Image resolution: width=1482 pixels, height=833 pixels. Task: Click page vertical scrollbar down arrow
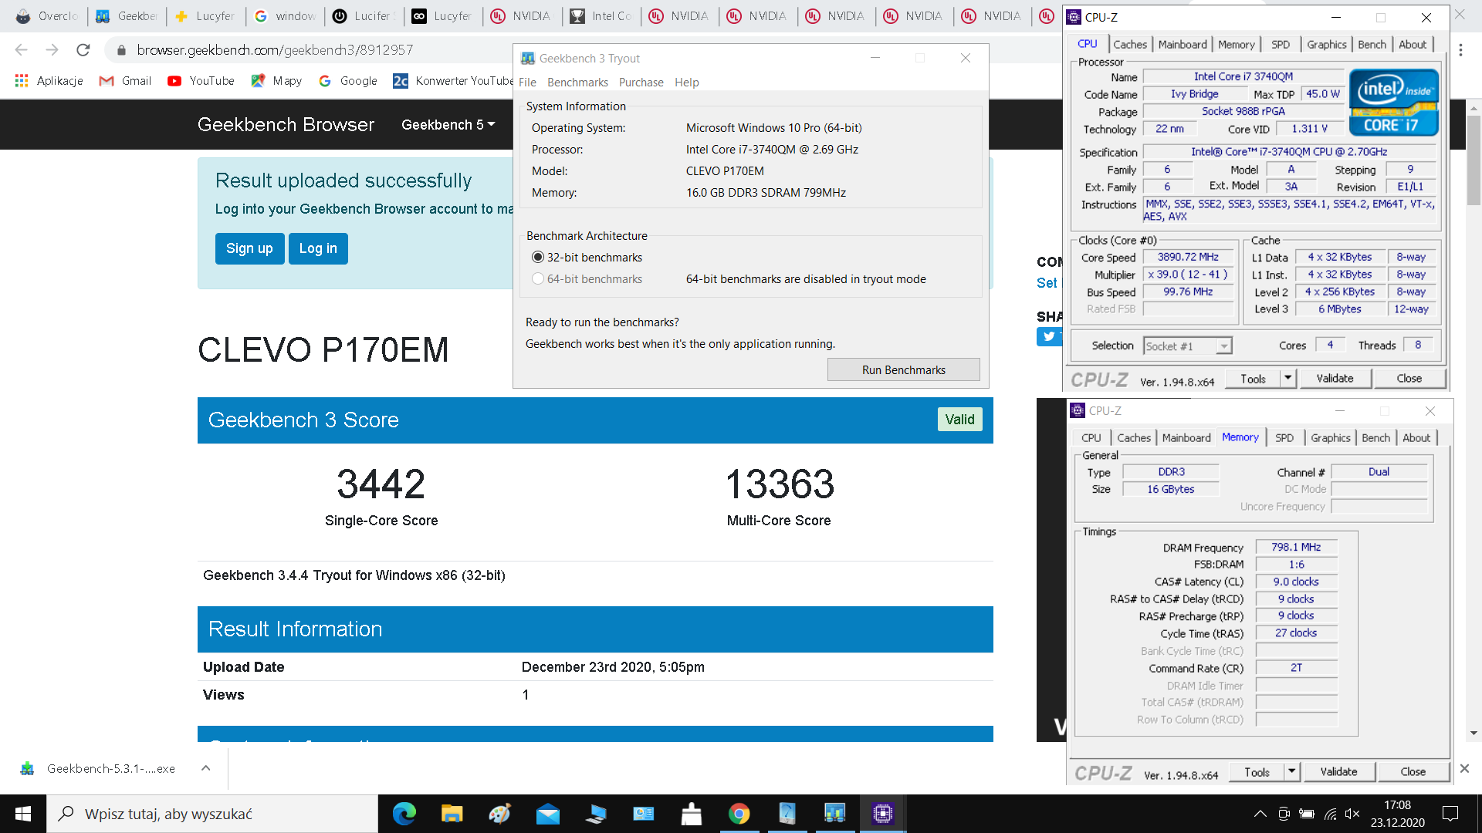[1474, 734]
